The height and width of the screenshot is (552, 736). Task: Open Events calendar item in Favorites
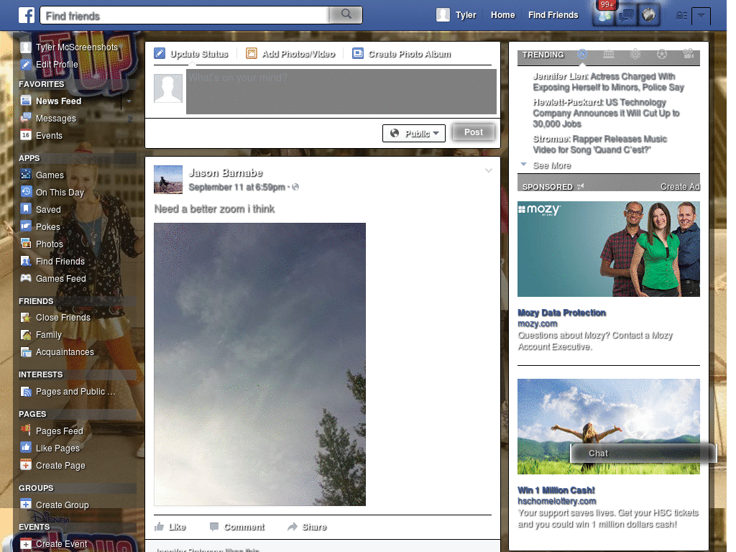click(x=49, y=136)
